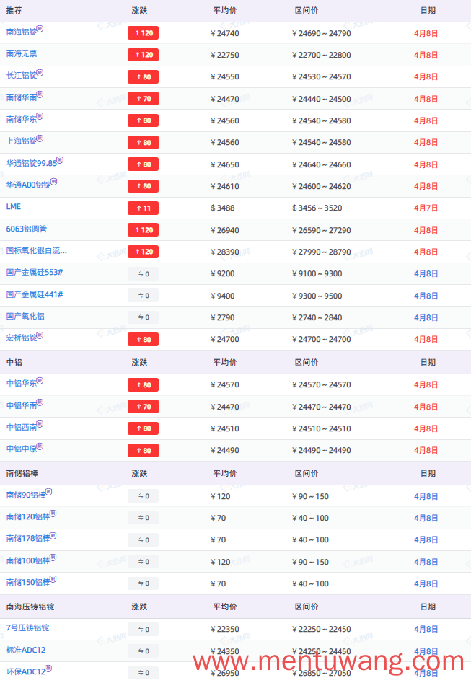Viewport: 471px width, 683px height.
Task: Open the 国产氧化铝 link
Action: tap(25, 317)
